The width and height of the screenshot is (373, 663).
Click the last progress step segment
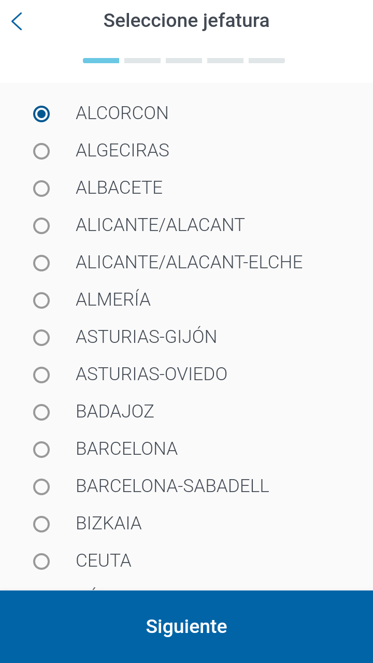[x=267, y=61]
